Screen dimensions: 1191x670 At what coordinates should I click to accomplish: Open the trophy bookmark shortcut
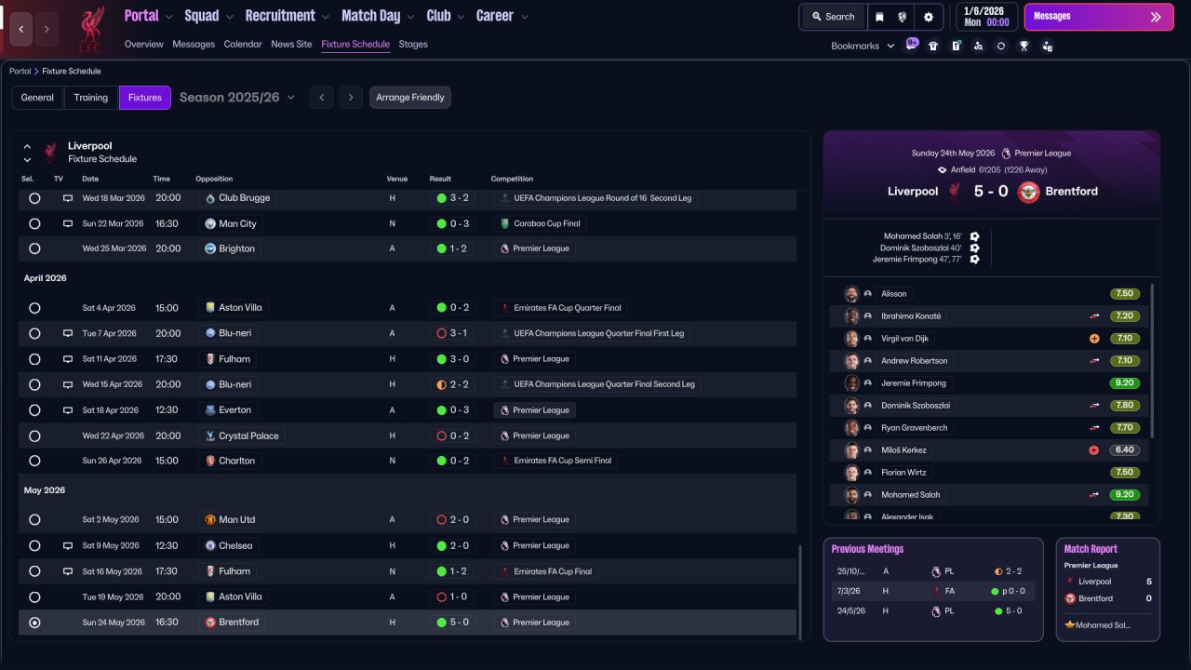(x=1024, y=46)
